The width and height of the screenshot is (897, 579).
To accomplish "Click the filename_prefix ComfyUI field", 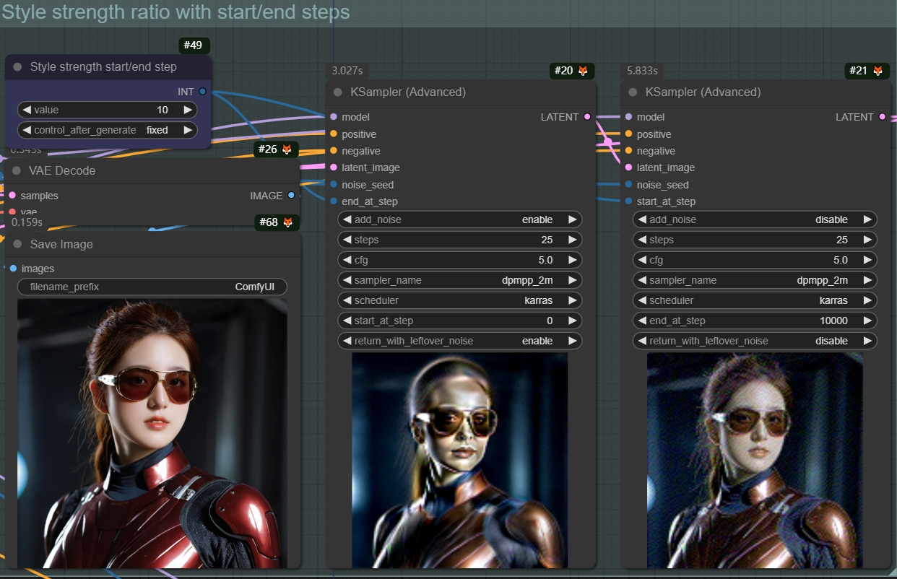I will coord(152,287).
